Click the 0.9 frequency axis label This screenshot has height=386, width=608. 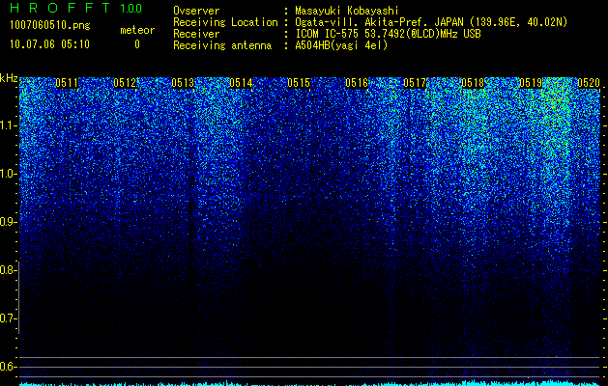tap(8, 222)
